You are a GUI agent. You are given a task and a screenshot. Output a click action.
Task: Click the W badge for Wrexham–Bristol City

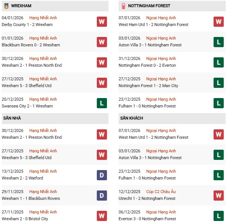tap(102, 216)
